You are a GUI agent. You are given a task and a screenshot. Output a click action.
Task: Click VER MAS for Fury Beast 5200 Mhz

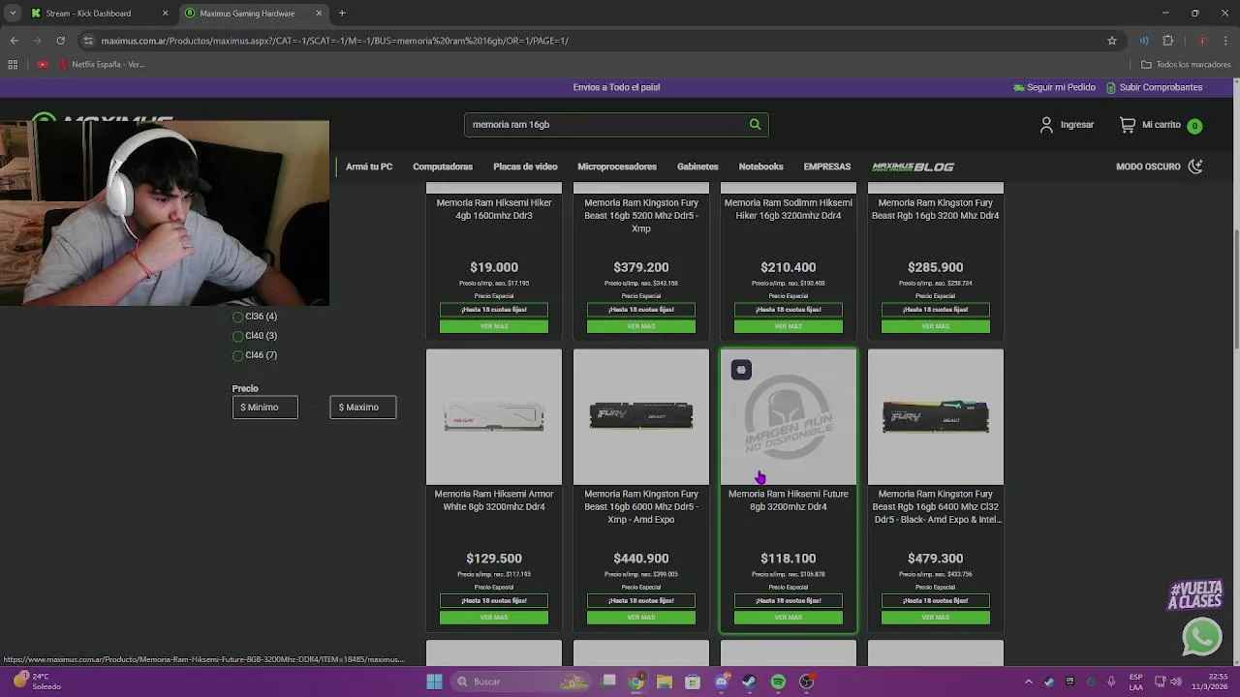coord(641,326)
